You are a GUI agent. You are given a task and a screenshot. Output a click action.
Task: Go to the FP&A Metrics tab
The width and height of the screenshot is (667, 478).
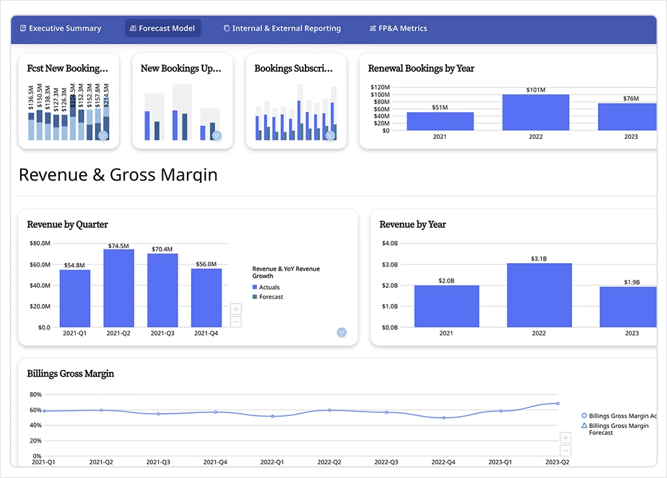(398, 29)
